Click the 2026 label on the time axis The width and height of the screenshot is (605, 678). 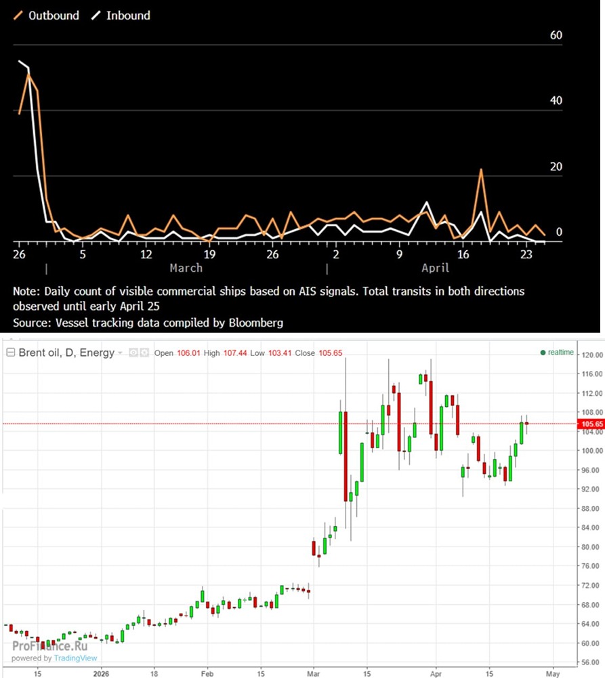[101, 674]
